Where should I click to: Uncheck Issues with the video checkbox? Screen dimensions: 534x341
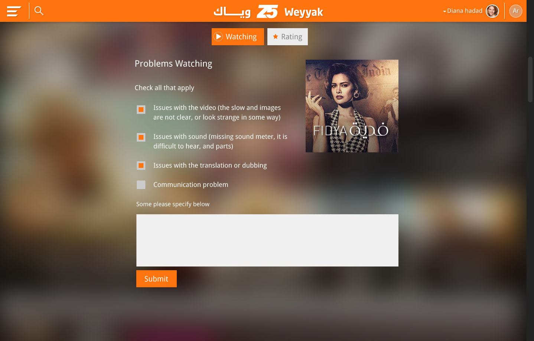141,110
